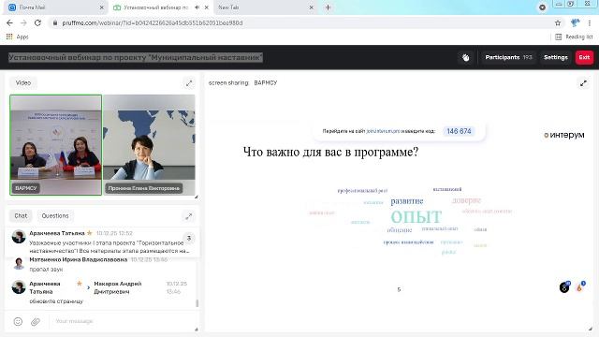This screenshot has height=337, width=599.
Task: Attach a file with the paperclip icon
Action: 36,321
